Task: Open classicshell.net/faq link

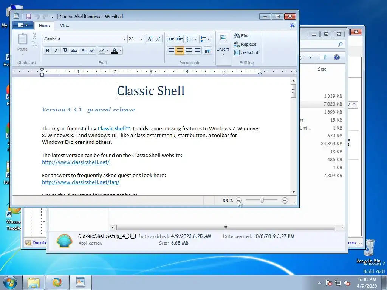Action: pos(81,182)
